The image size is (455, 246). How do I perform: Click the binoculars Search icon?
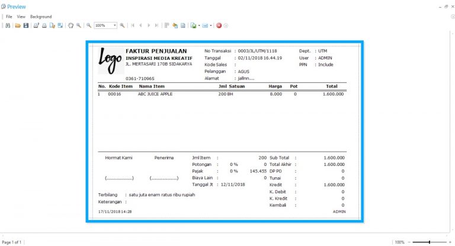(x=8, y=25)
